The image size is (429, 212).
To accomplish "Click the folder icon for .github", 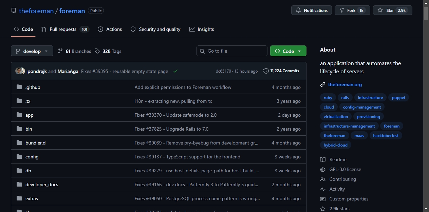I will pos(19,87).
